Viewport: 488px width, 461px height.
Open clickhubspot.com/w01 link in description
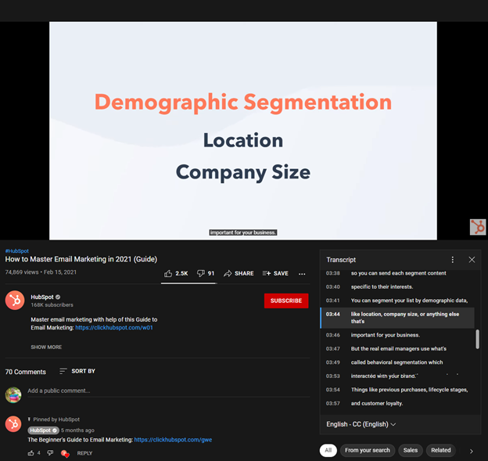point(114,327)
